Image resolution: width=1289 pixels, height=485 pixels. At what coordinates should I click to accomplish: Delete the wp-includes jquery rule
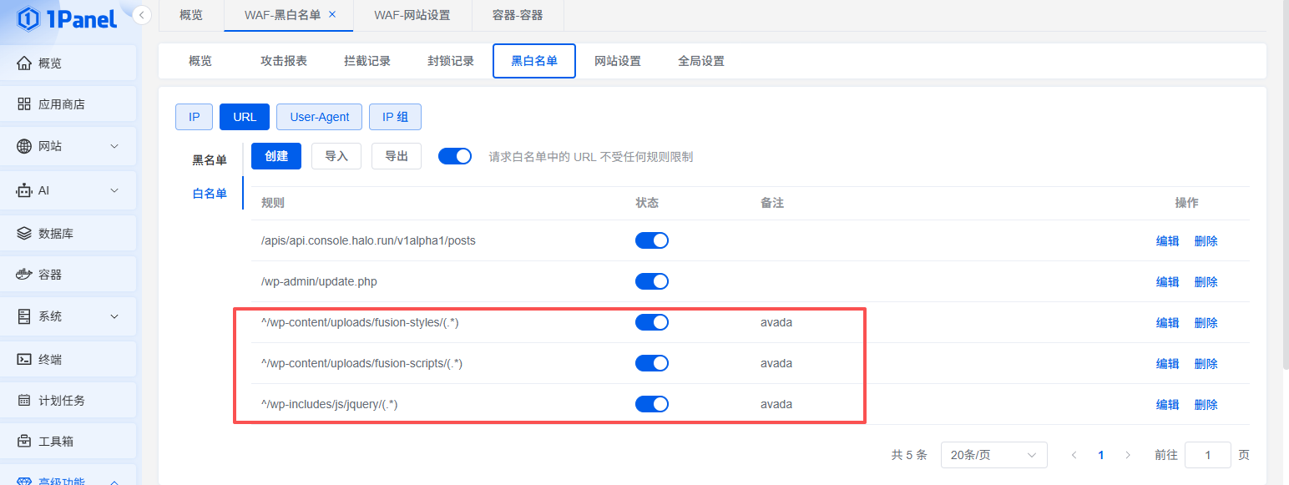(1206, 405)
